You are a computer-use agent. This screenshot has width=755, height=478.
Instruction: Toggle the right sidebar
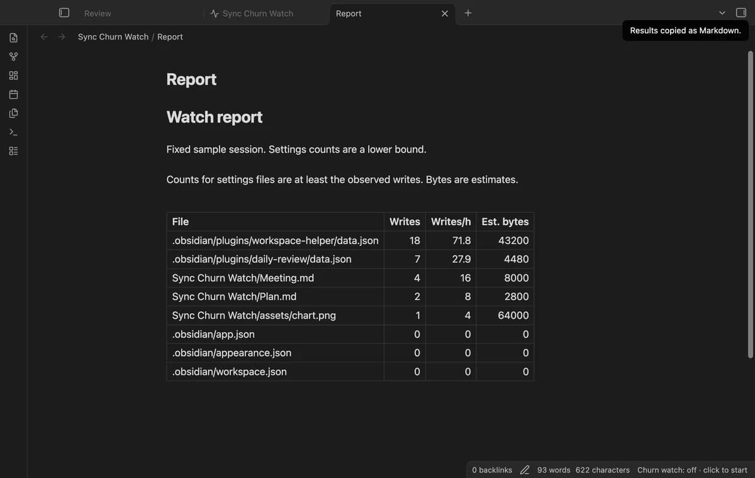click(741, 13)
